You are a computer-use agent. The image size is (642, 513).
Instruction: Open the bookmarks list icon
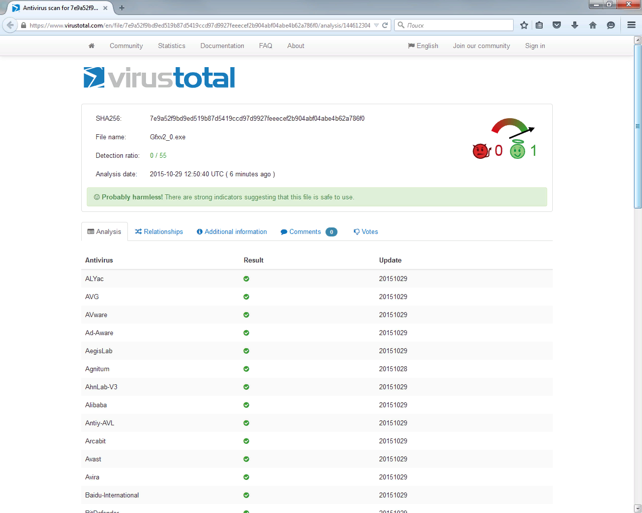[539, 25]
